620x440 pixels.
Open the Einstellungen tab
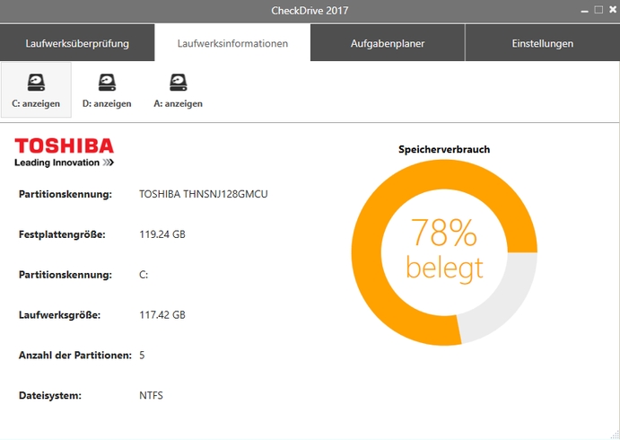(x=542, y=43)
